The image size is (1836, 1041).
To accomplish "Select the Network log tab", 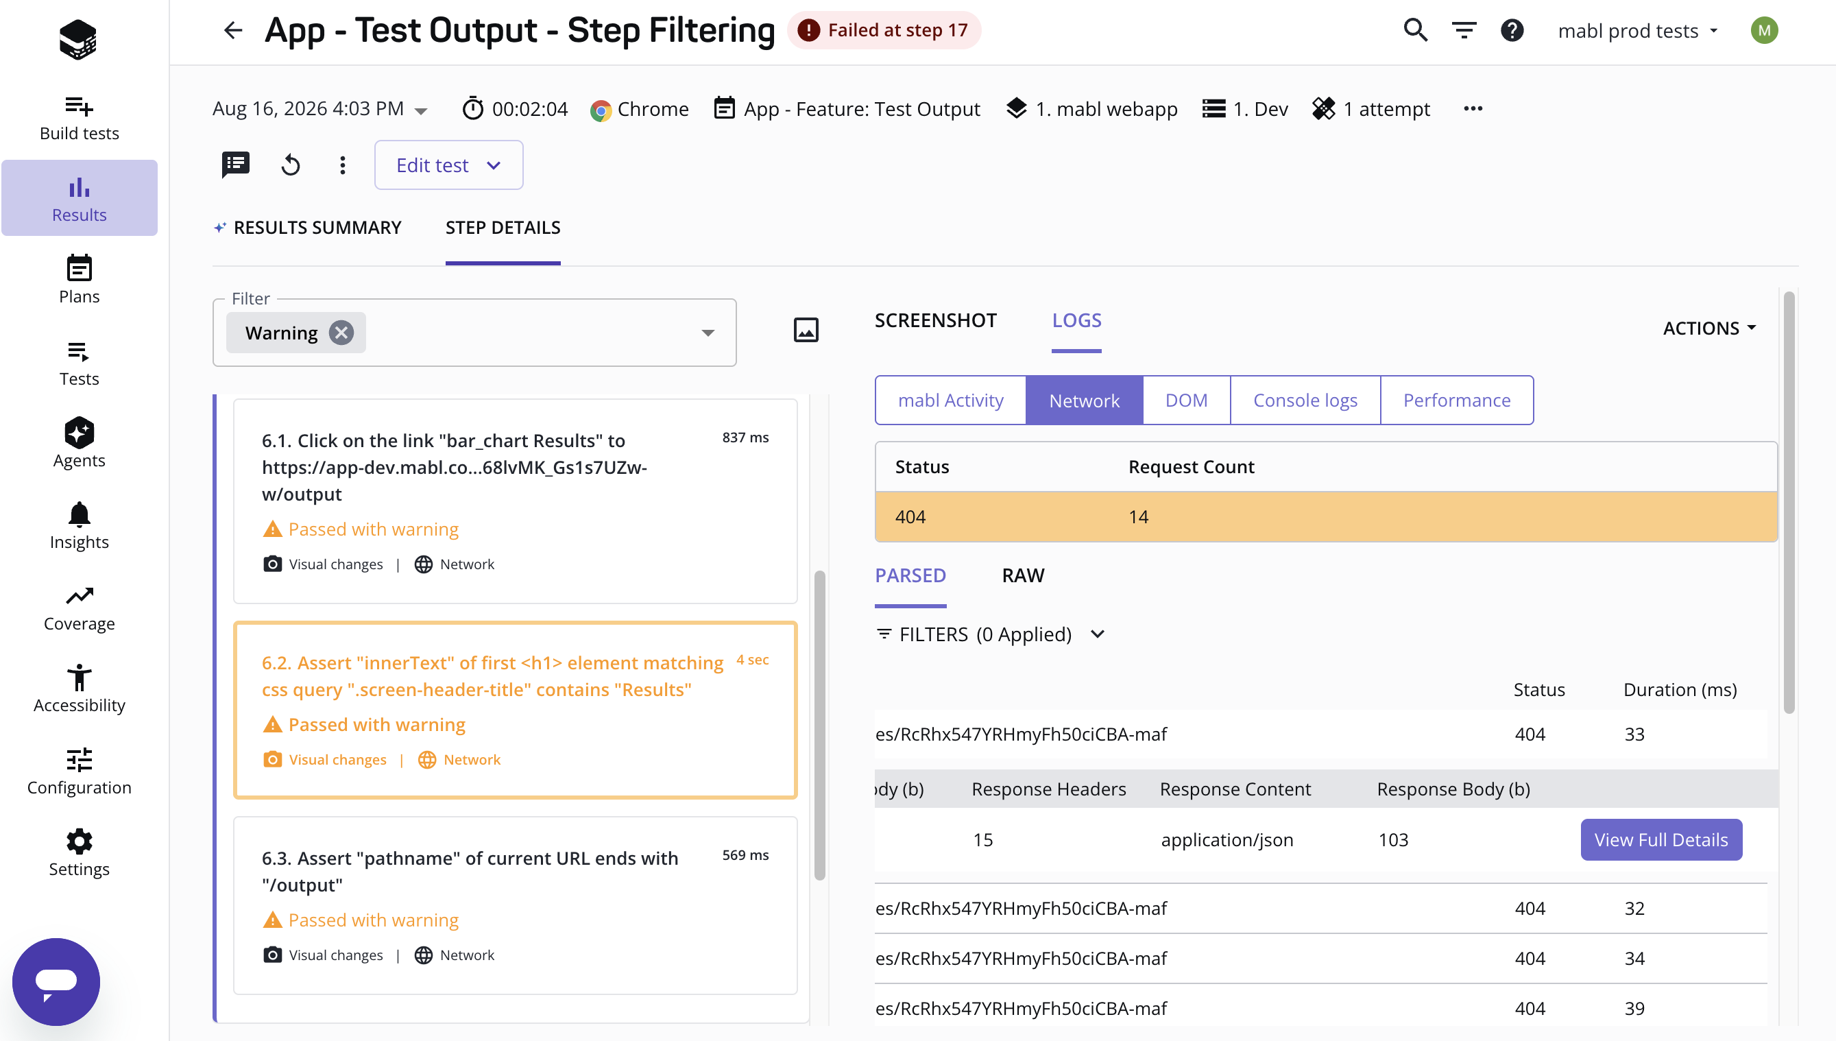I will coord(1084,400).
